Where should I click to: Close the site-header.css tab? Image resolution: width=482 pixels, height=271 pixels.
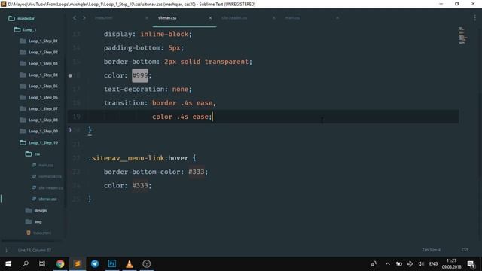pyautogui.click(x=273, y=18)
